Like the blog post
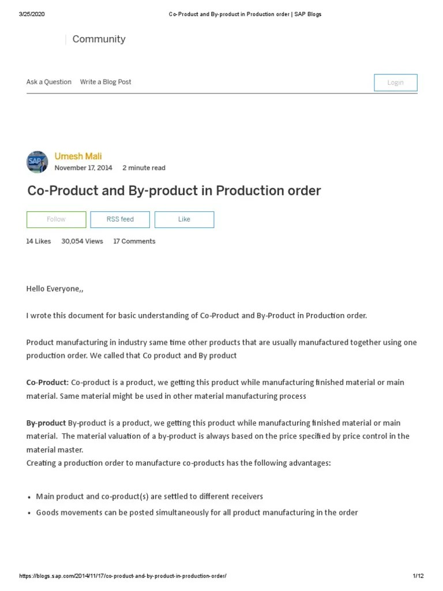 (184, 219)
